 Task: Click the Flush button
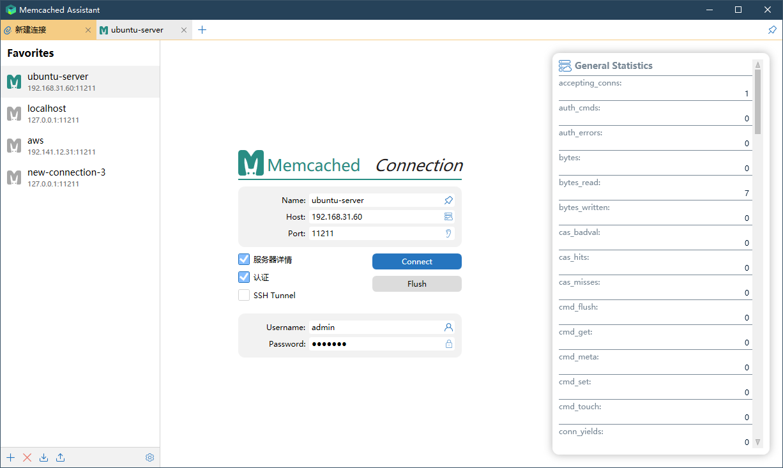click(417, 284)
